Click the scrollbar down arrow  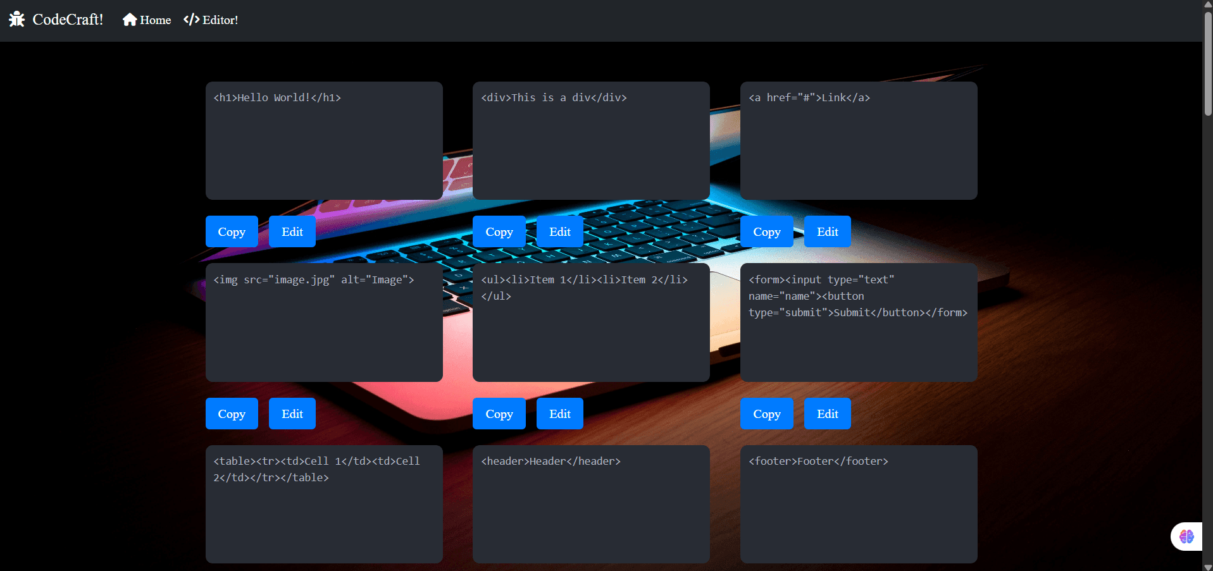[x=1208, y=566]
